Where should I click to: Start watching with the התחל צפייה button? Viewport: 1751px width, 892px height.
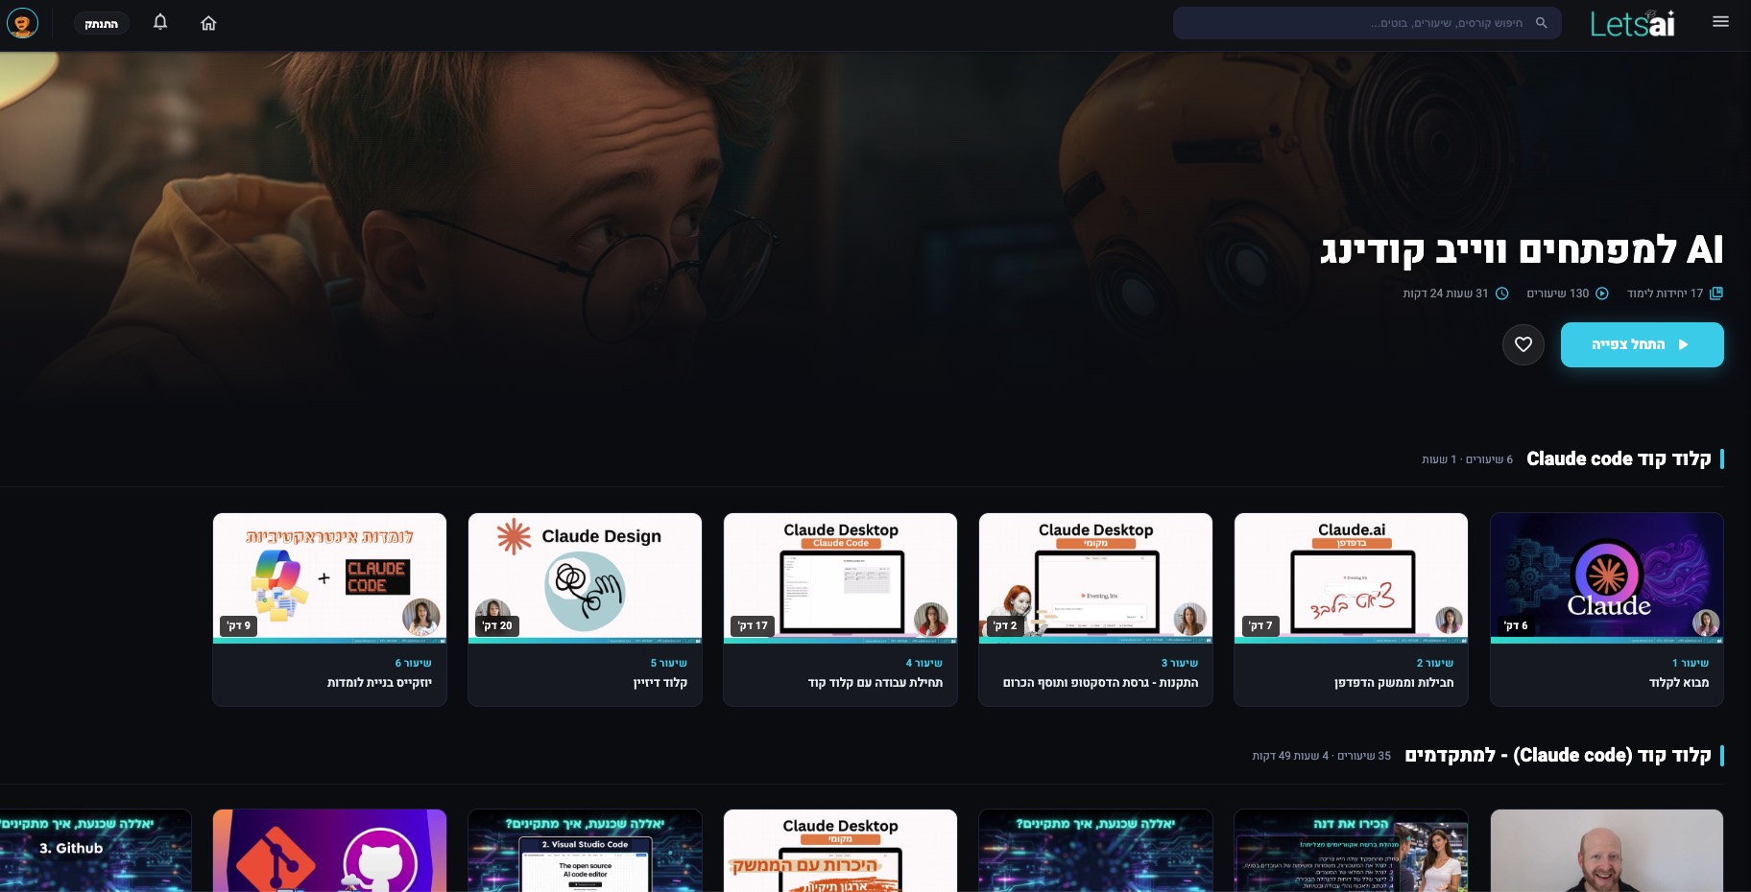click(x=1642, y=344)
